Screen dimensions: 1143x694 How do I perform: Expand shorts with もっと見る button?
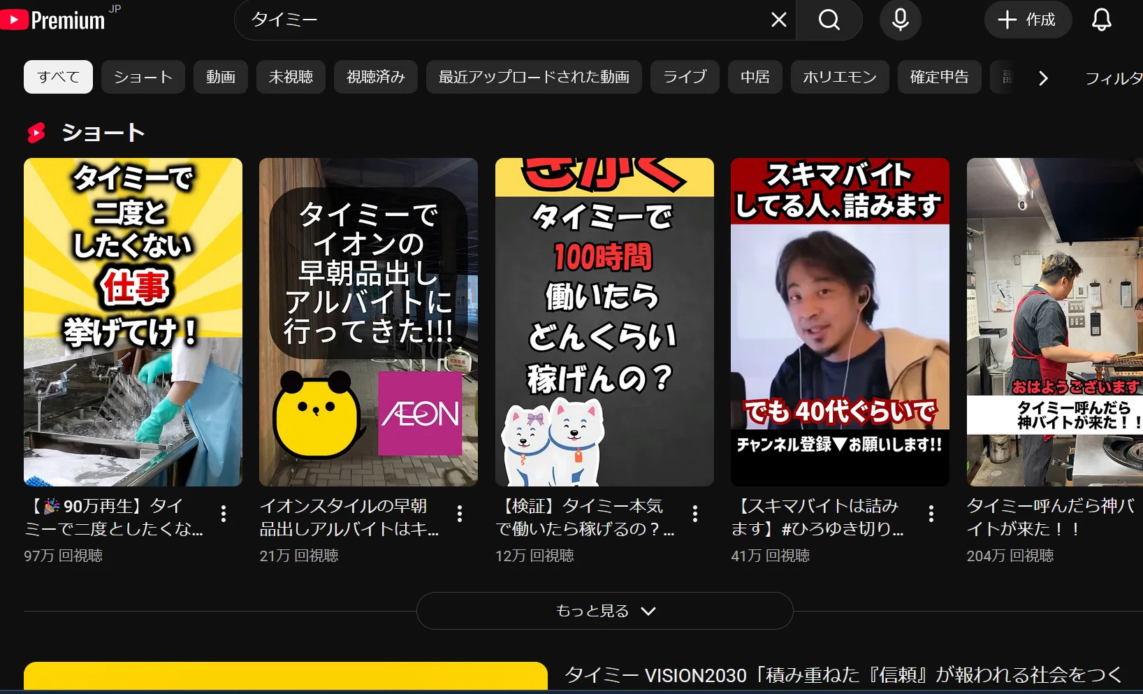pyautogui.click(x=605, y=611)
